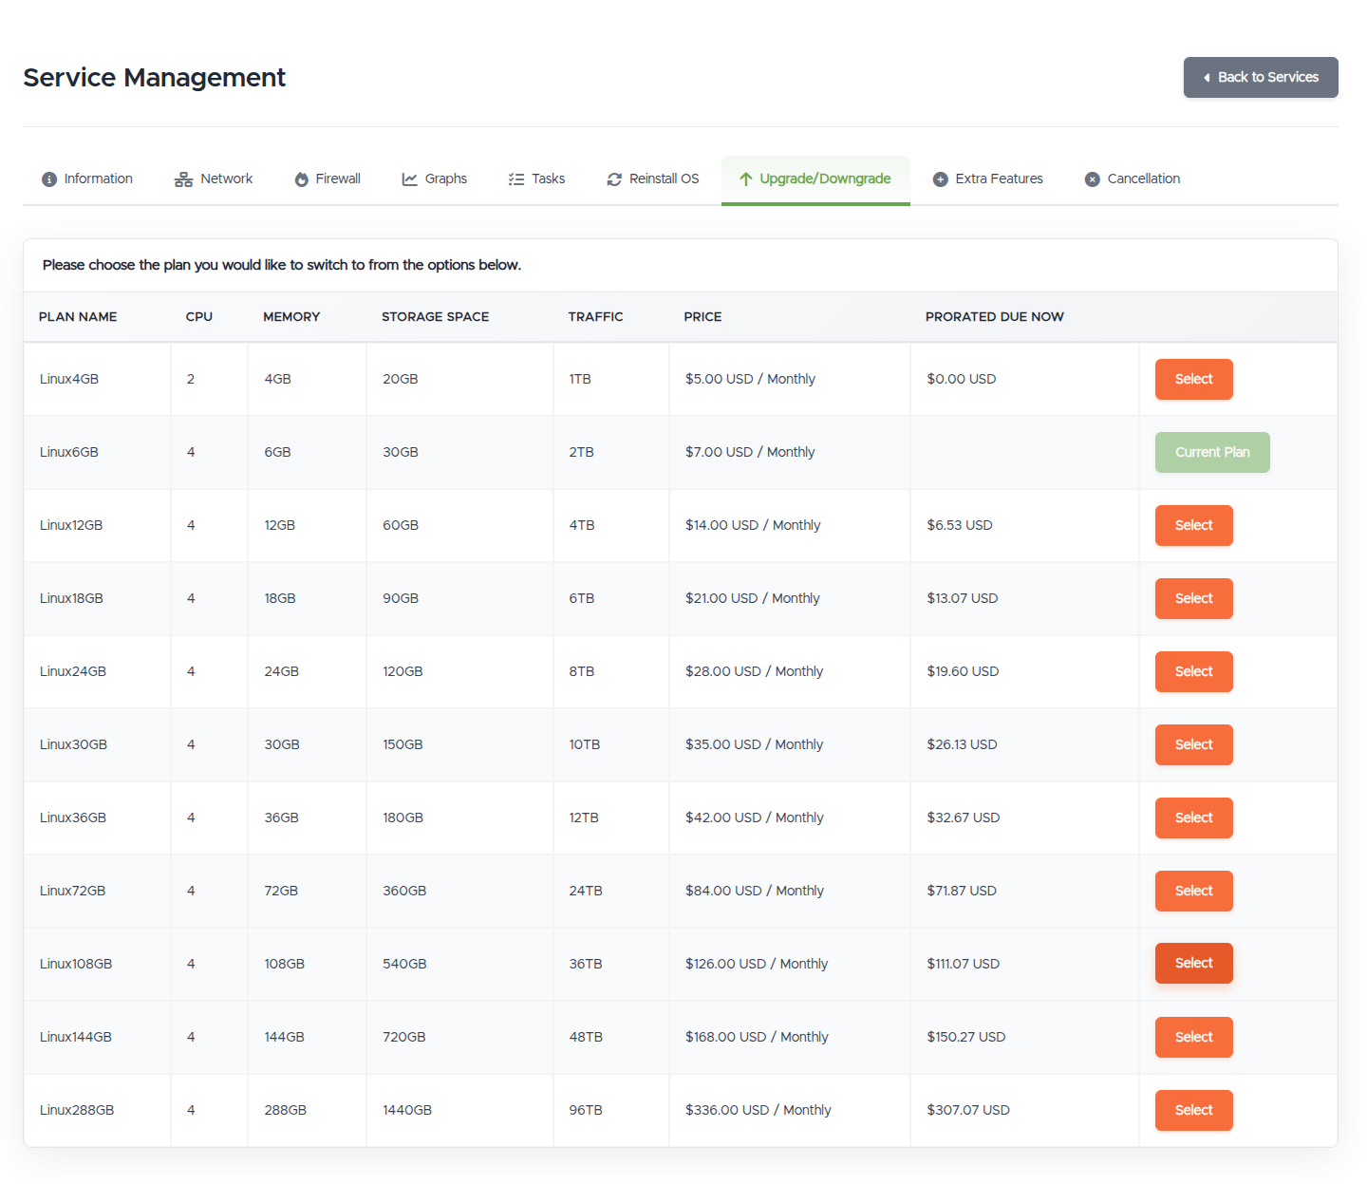Pick the Linux30GB plan via Select

(1193, 745)
